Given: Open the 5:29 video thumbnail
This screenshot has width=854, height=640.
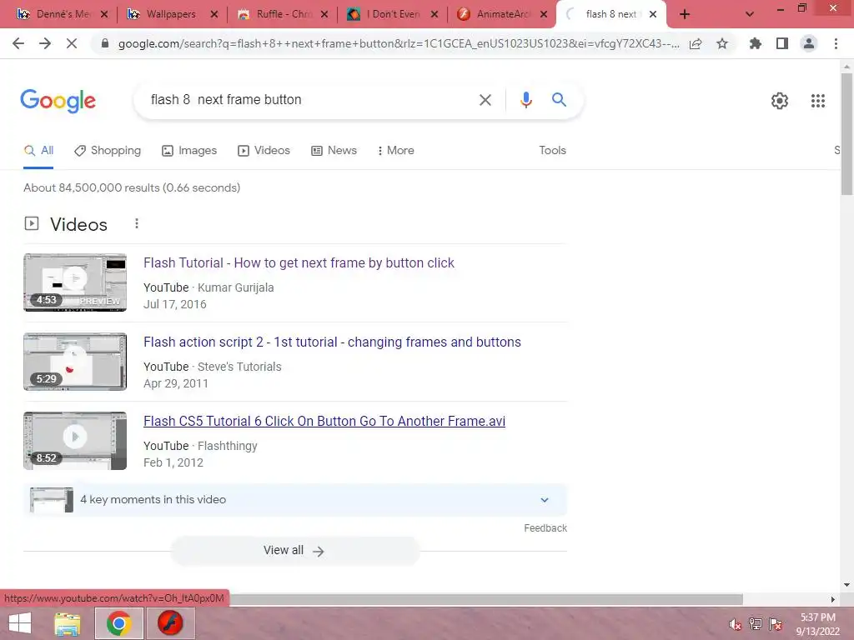Looking at the screenshot, I should (75, 362).
